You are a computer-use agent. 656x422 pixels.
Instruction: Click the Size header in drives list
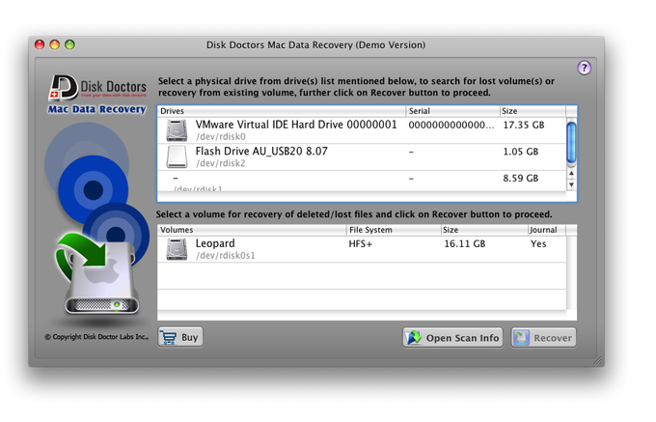click(533, 111)
